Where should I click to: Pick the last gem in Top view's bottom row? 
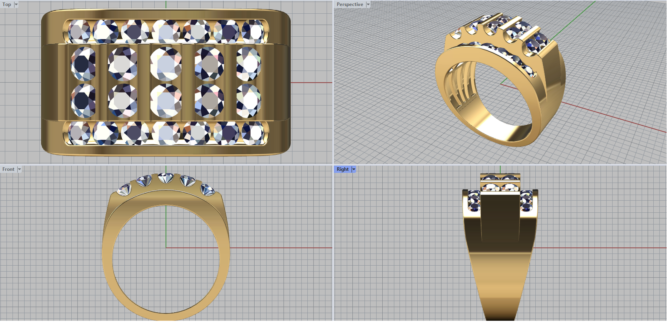pos(253,133)
